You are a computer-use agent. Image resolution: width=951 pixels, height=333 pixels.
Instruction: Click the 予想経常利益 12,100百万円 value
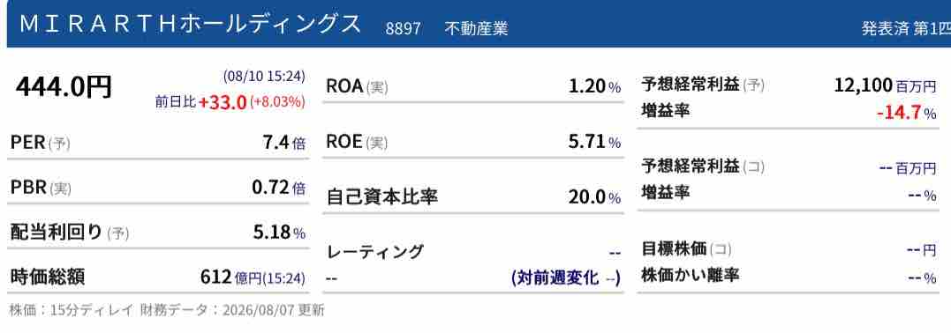885,85
